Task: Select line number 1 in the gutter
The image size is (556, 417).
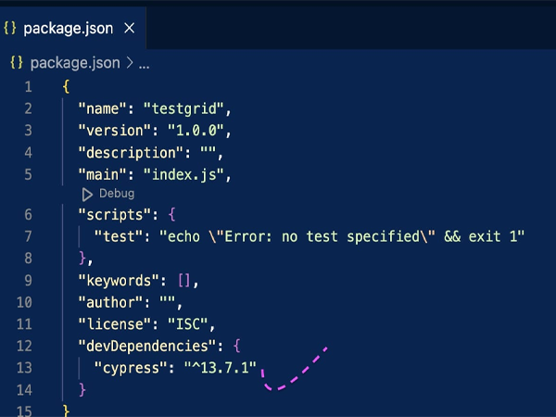Action: coord(28,87)
